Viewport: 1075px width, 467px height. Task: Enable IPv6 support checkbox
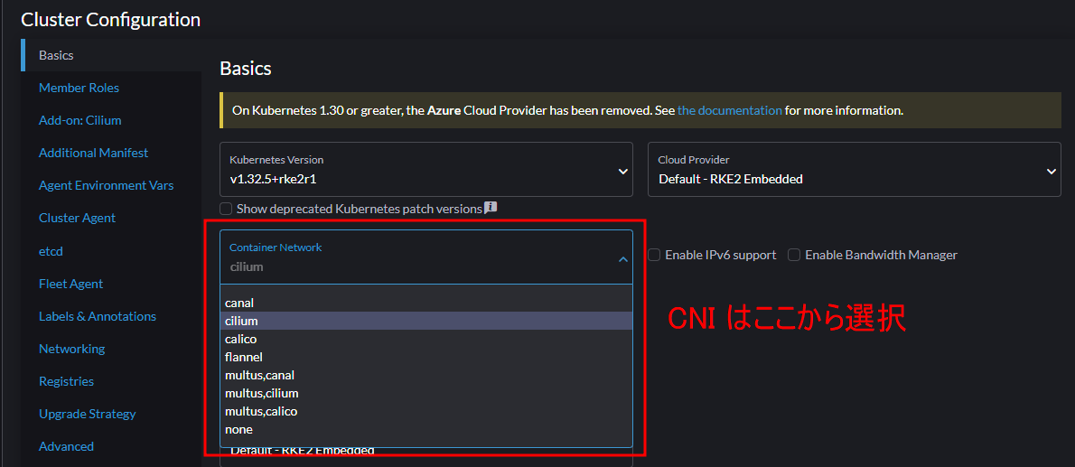coord(654,255)
